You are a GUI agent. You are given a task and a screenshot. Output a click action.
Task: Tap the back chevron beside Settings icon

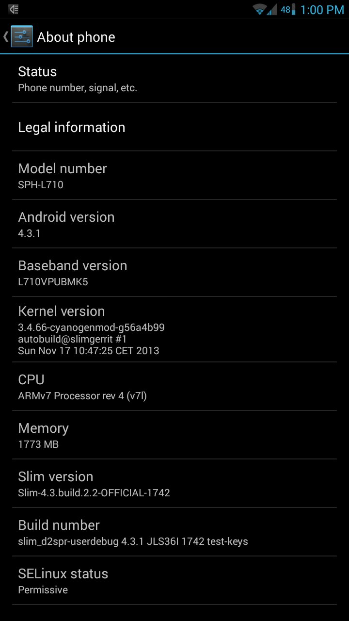click(5, 37)
